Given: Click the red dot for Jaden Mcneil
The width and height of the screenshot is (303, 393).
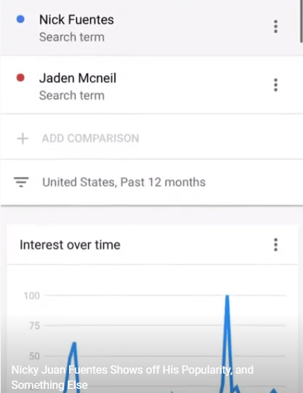Looking at the screenshot, I should (x=21, y=77).
